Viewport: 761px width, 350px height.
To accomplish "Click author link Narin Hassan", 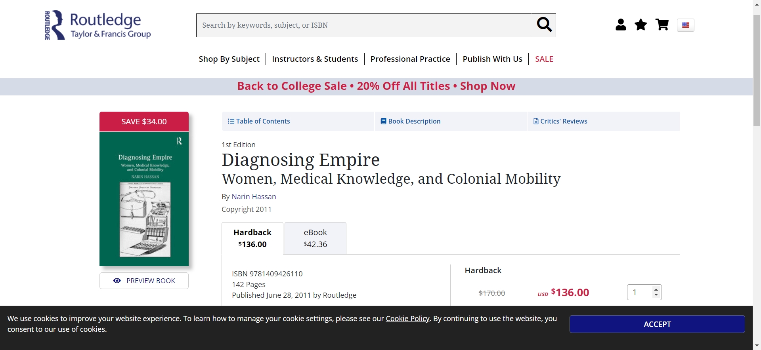I will (254, 197).
